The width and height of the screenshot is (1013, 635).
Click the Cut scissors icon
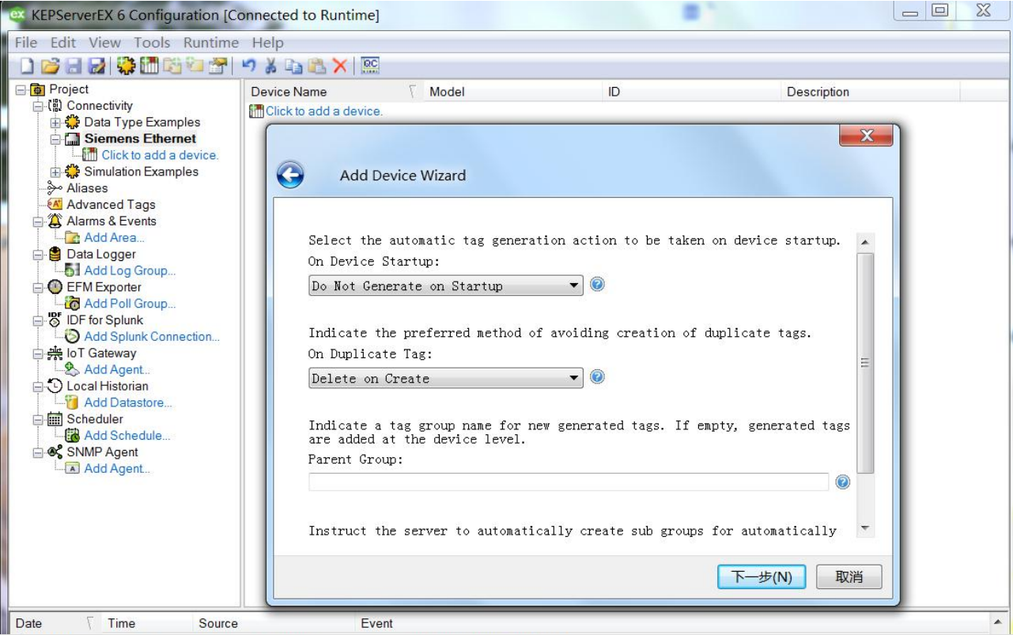pos(271,66)
